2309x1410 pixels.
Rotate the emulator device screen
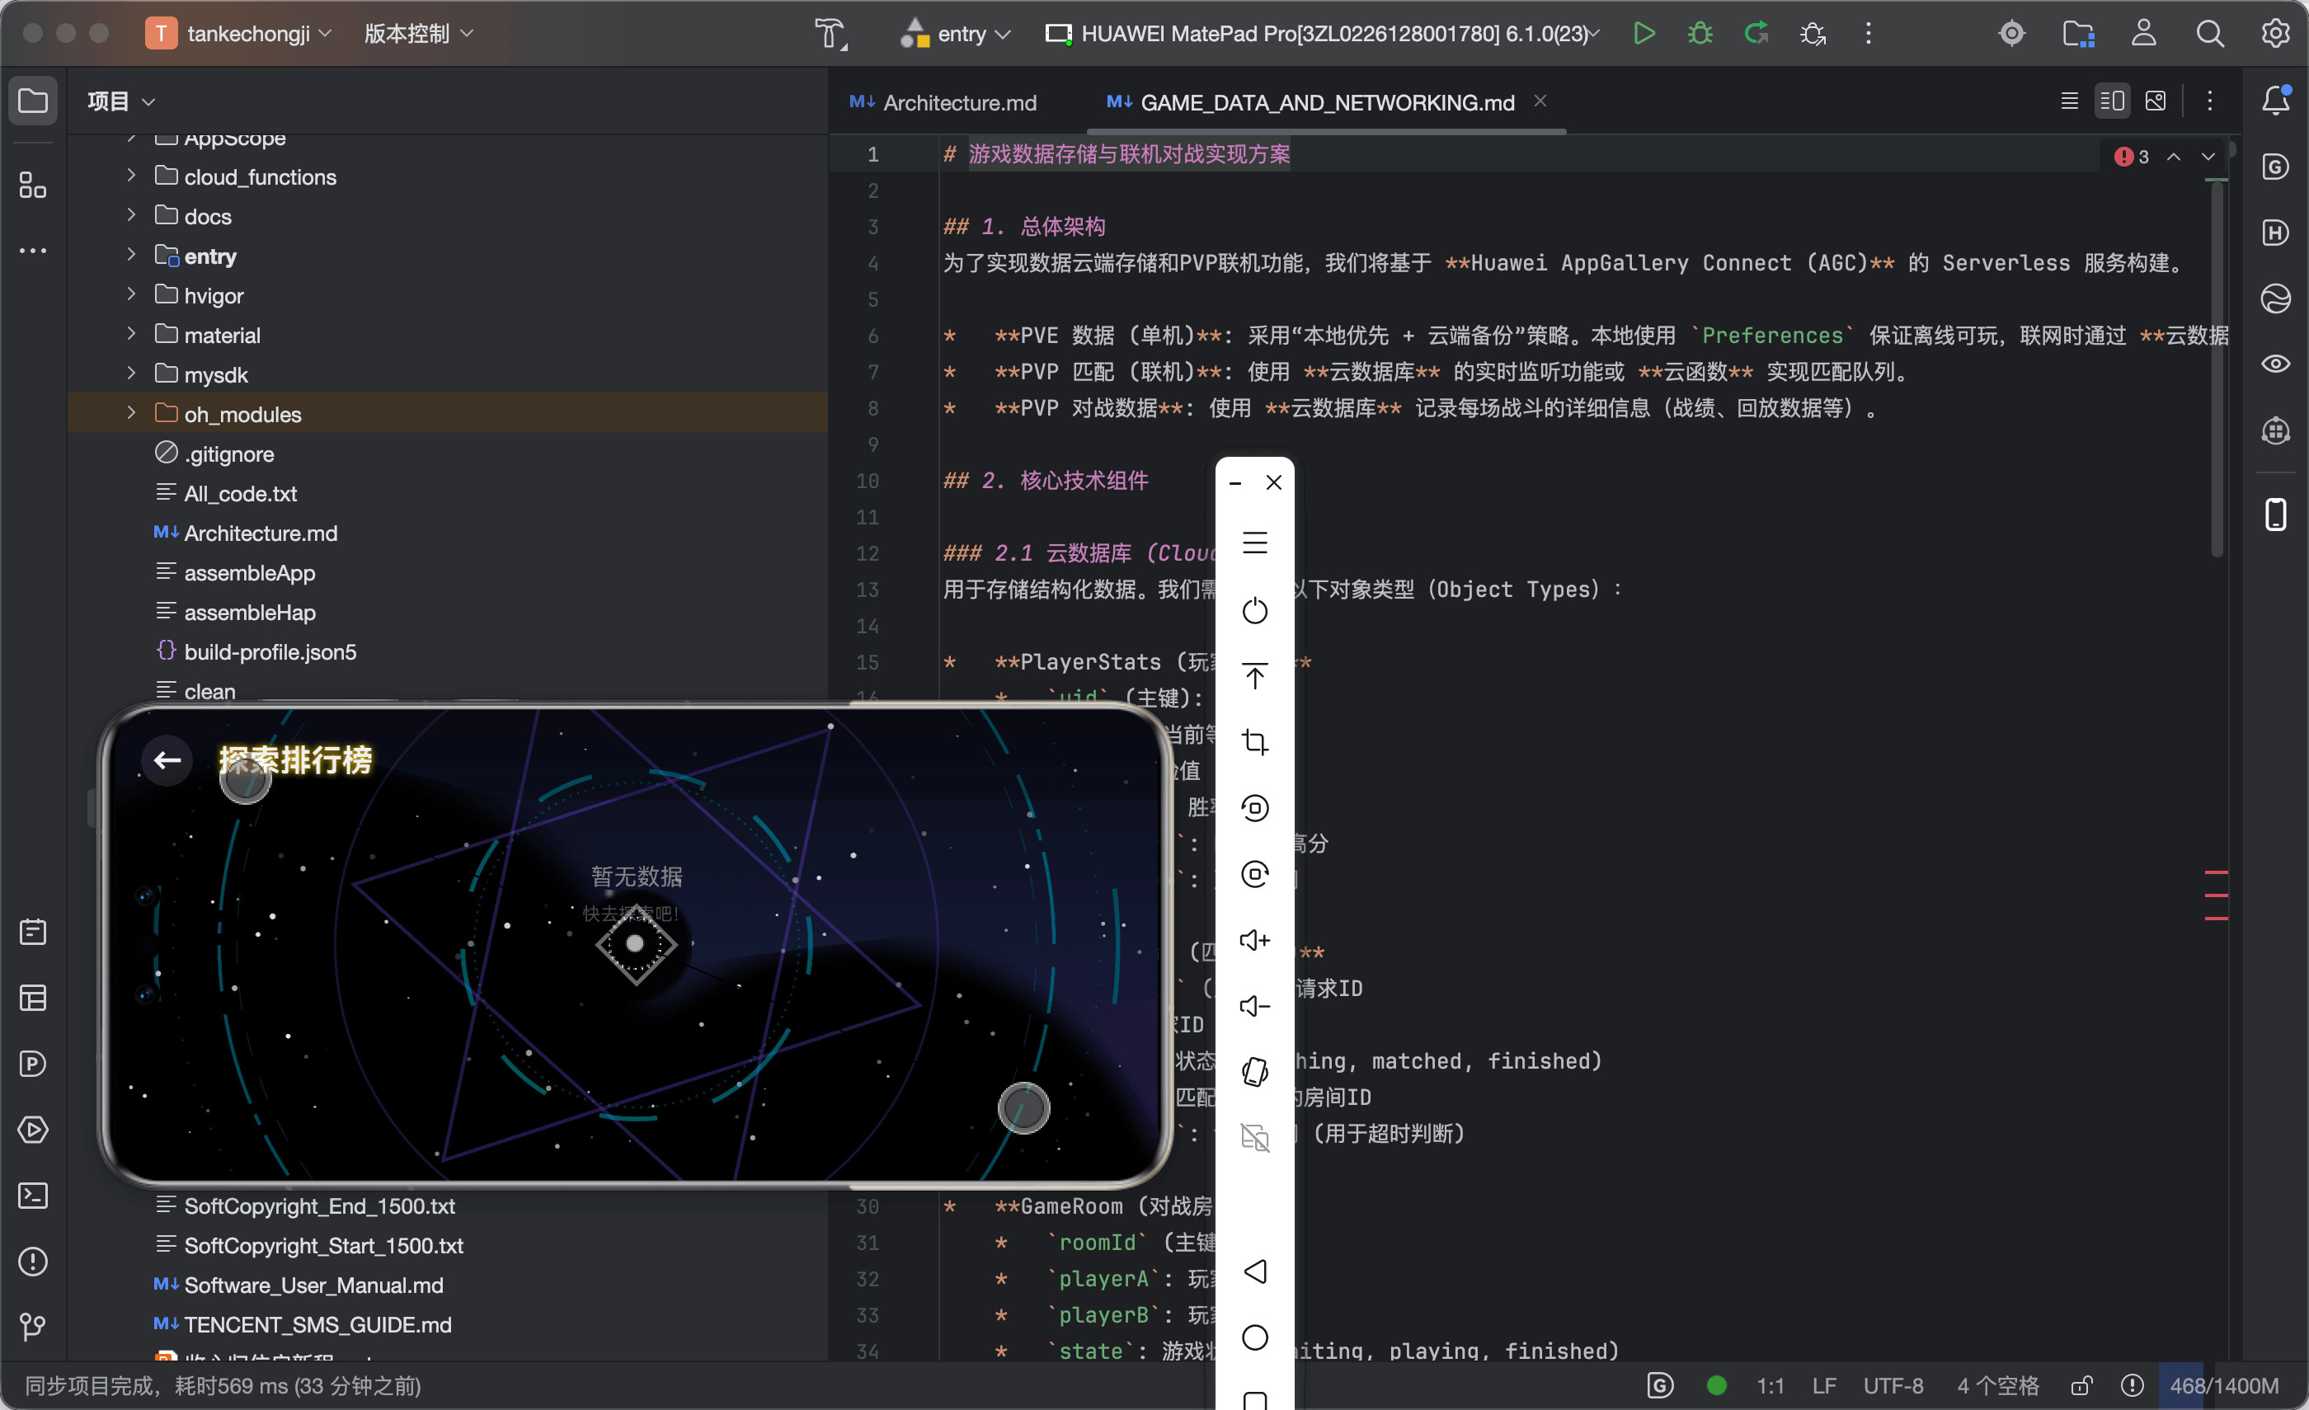(1255, 1072)
